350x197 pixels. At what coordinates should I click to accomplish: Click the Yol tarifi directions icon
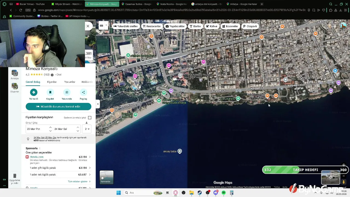(x=34, y=92)
